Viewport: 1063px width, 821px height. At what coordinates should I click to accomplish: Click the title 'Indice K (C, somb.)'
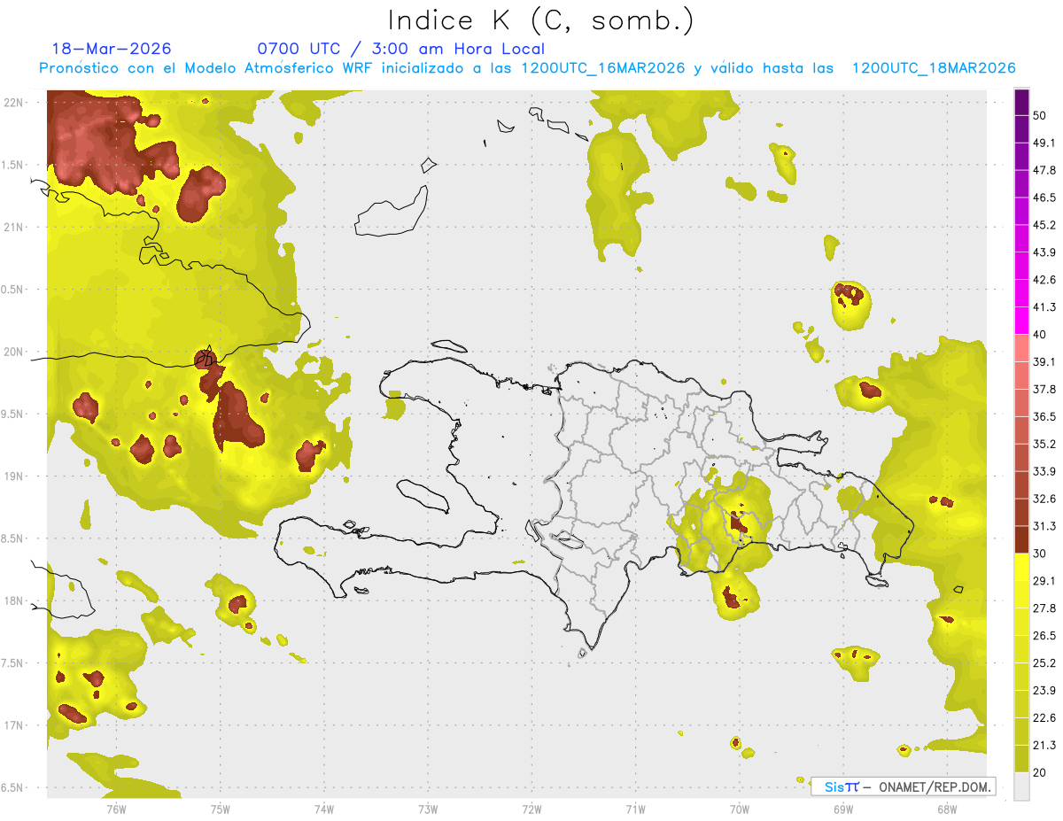click(540, 20)
